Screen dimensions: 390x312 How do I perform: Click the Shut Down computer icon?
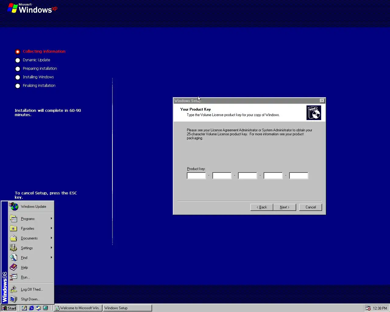(x=13, y=299)
